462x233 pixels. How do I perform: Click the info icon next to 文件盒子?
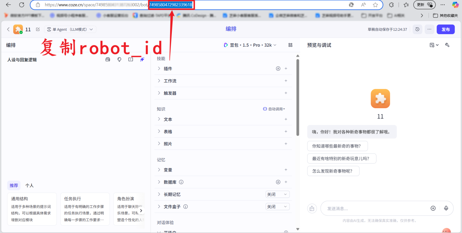185,207
